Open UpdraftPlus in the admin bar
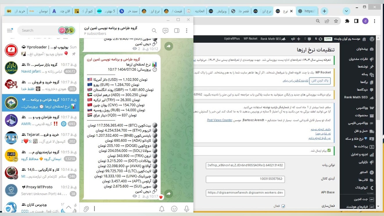The height and width of the screenshot is (216, 384). [232, 39]
